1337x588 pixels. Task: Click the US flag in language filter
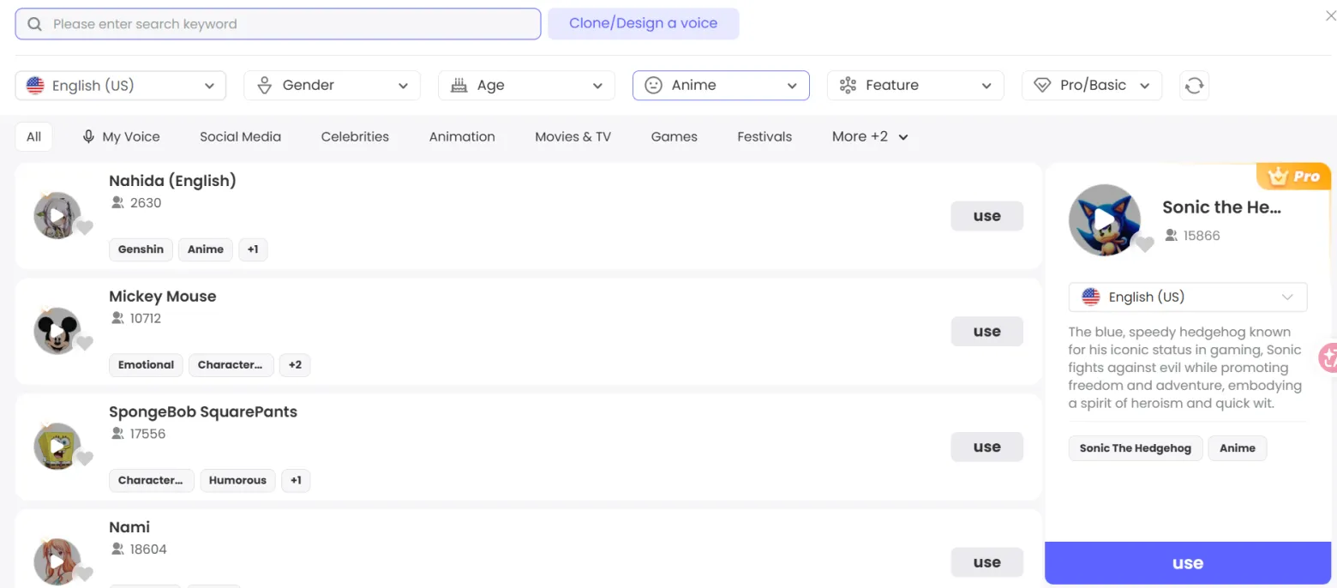[35, 85]
